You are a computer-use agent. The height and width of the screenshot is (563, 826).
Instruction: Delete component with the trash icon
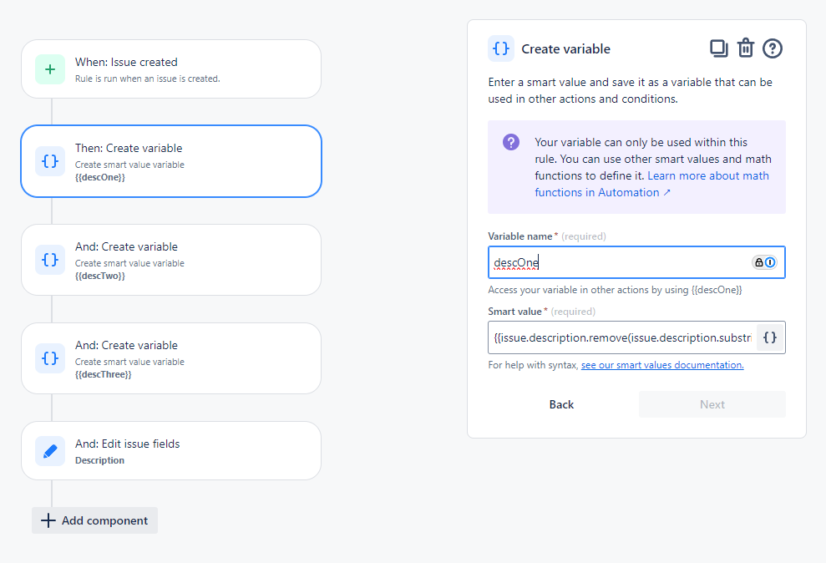pos(746,48)
